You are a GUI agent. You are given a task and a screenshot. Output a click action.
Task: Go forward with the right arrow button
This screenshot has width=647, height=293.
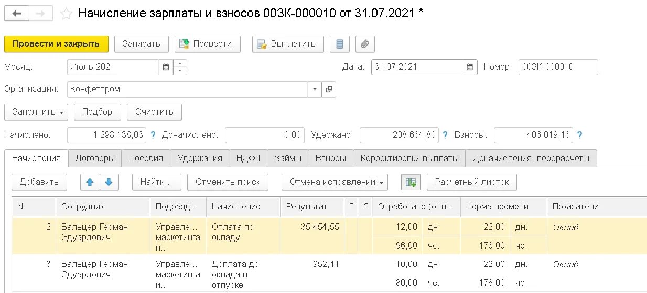pyautogui.click(x=40, y=14)
